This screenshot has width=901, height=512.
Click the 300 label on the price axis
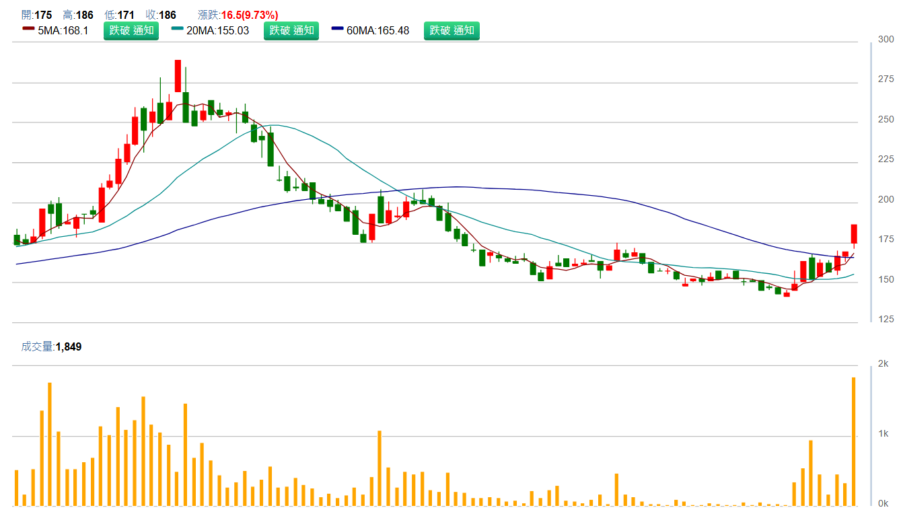(x=886, y=40)
